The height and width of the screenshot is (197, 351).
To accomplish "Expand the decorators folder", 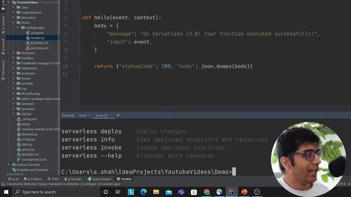I will click(13, 18).
